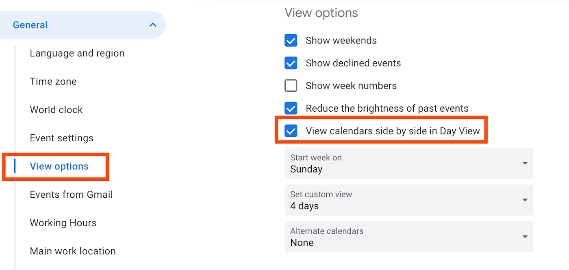The image size is (569, 270).
Task: Uncheck View calendars side by side checkbox
Action: click(291, 131)
